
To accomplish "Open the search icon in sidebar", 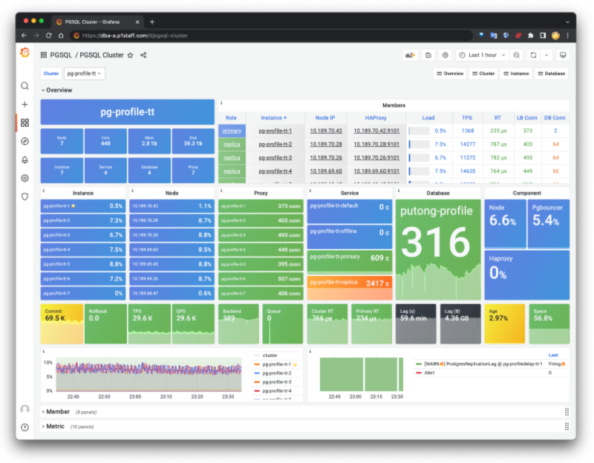I will point(25,86).
